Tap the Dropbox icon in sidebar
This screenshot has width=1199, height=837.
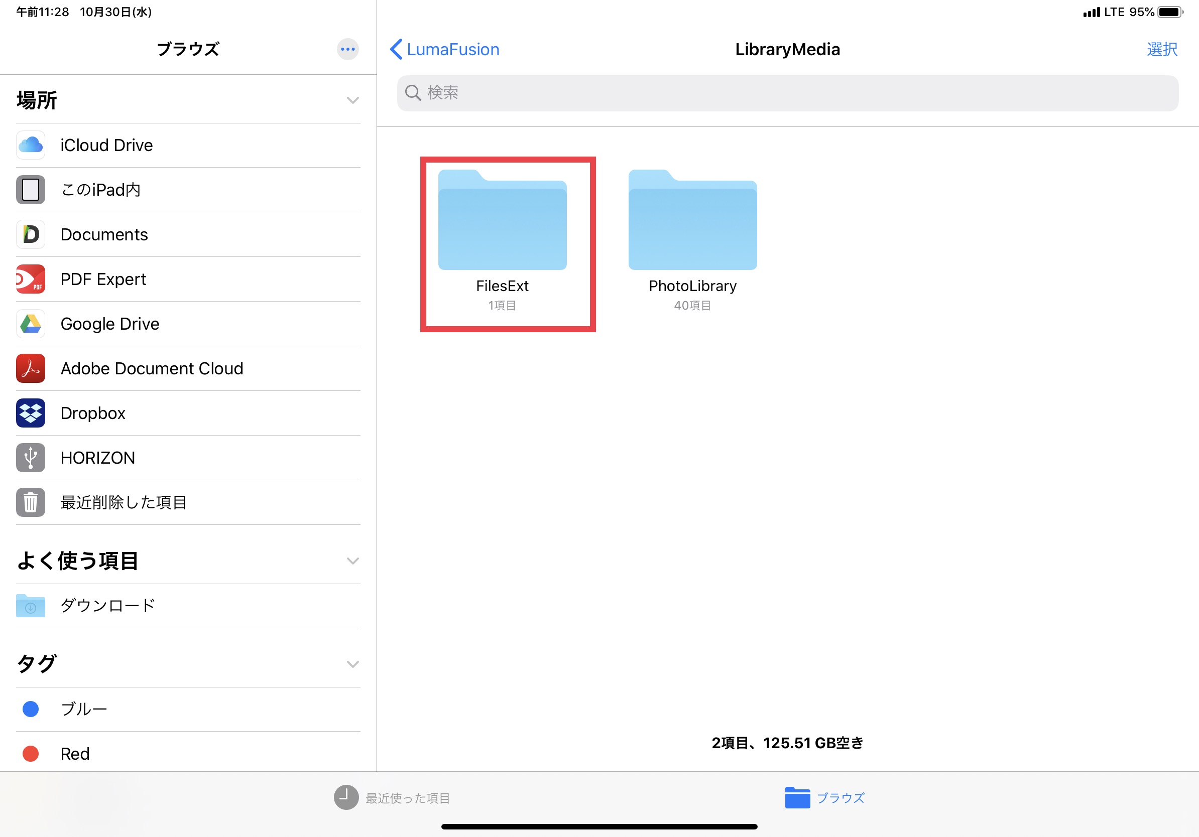point(31,413)
